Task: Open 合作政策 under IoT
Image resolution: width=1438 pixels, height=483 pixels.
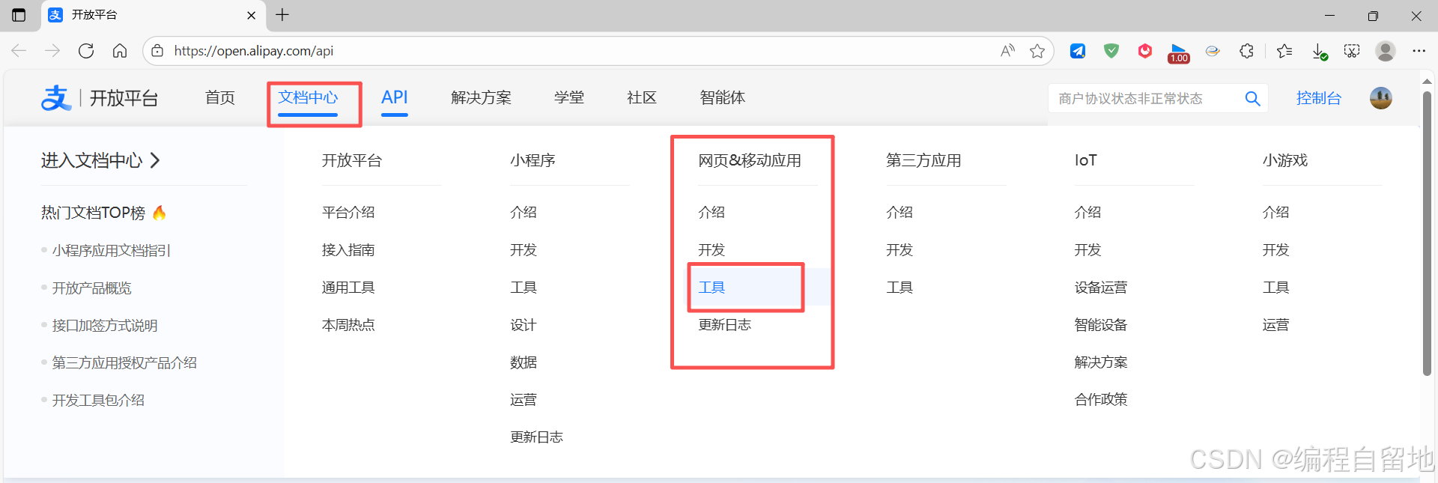Action: point(1101,400)
